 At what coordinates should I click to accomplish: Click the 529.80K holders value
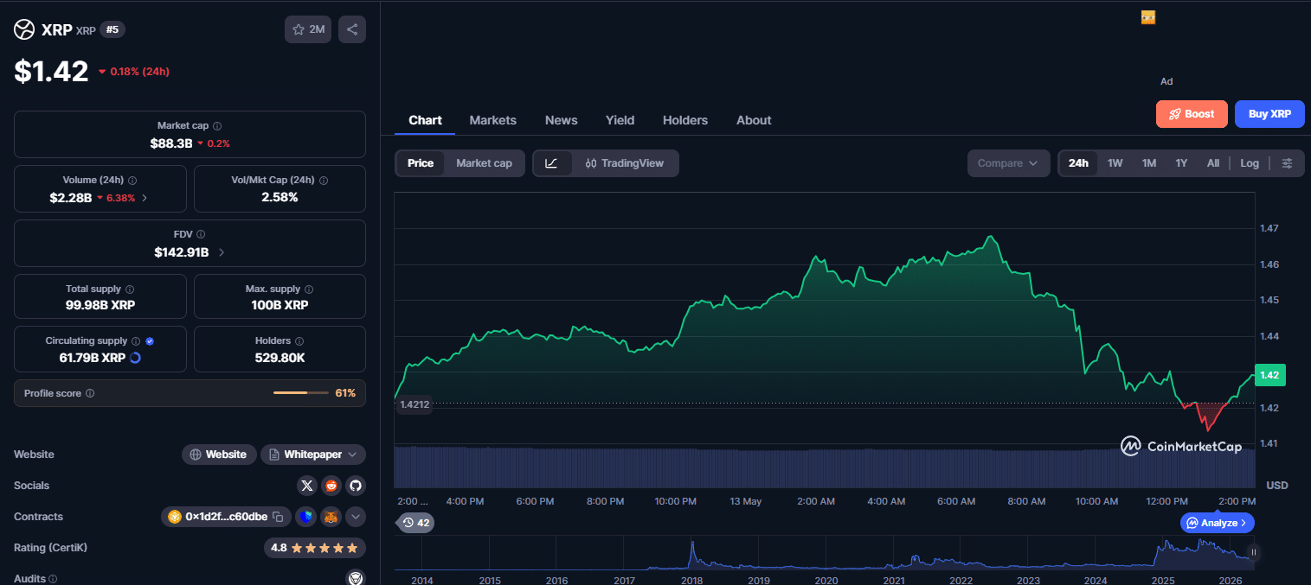pos(280,358)
